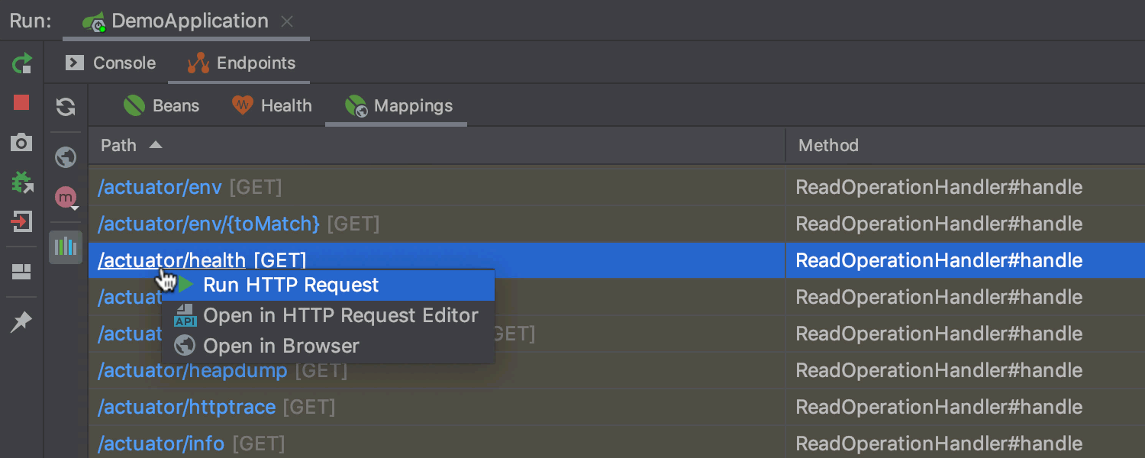The image size is (1145, 458).
Task: Open the pink 'm' dropdown
Action: [x=67, y=198]
